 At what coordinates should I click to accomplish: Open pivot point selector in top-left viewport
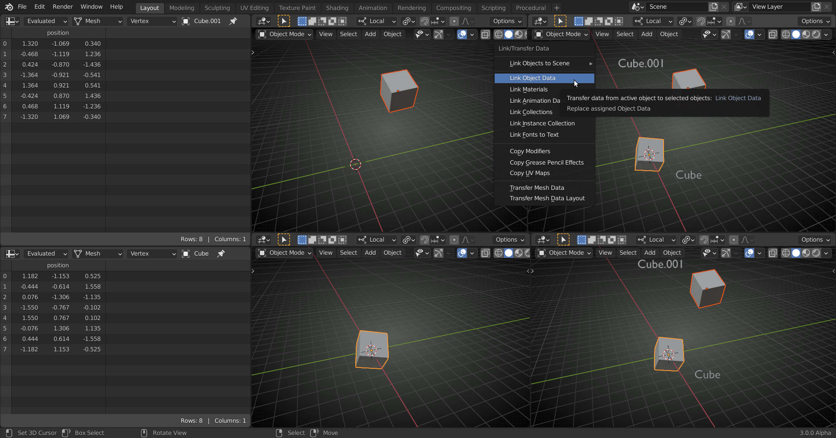pyautogui.click(x=408, y=21)
